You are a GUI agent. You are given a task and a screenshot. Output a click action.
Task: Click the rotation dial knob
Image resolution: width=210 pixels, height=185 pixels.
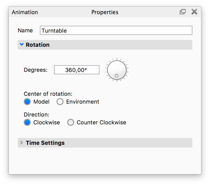pyautogui.click(x=117, y=70)
